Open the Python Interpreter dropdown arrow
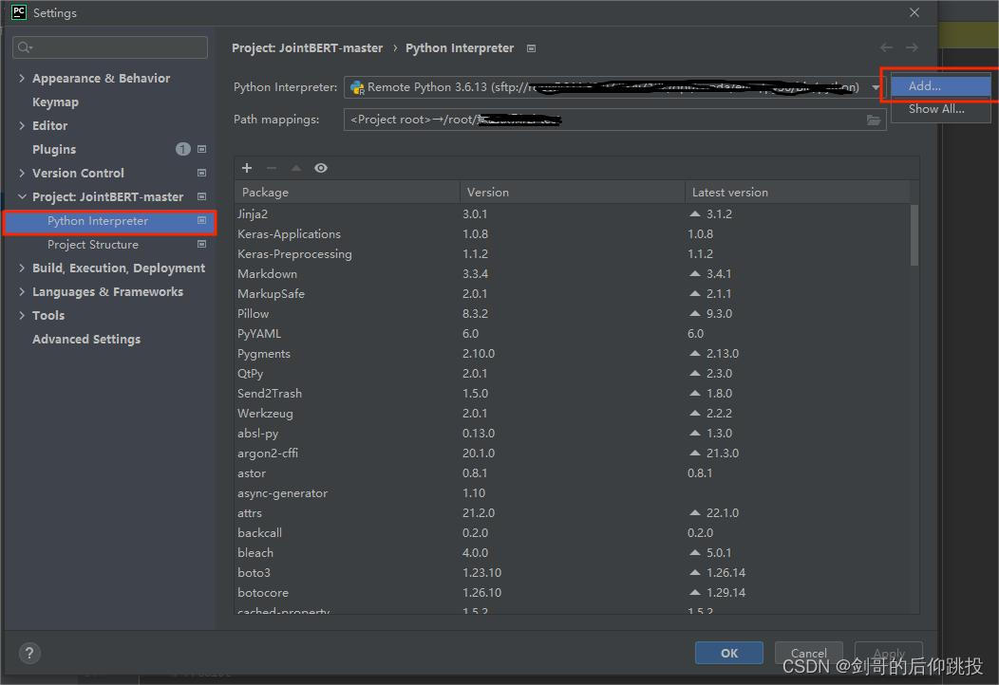The width and height of the screenshot is (999, 685). tap(876, 87)
